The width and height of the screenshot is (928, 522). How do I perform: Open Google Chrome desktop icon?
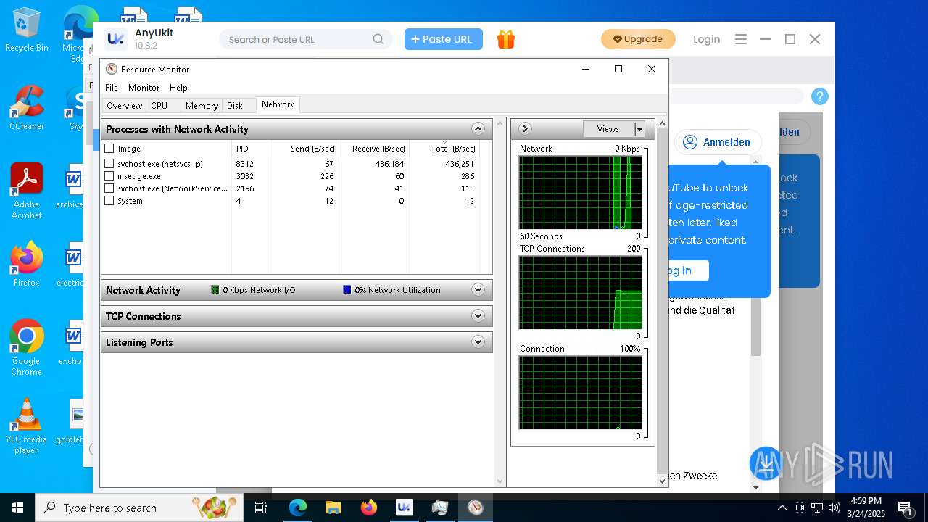[x=27, y=348]
